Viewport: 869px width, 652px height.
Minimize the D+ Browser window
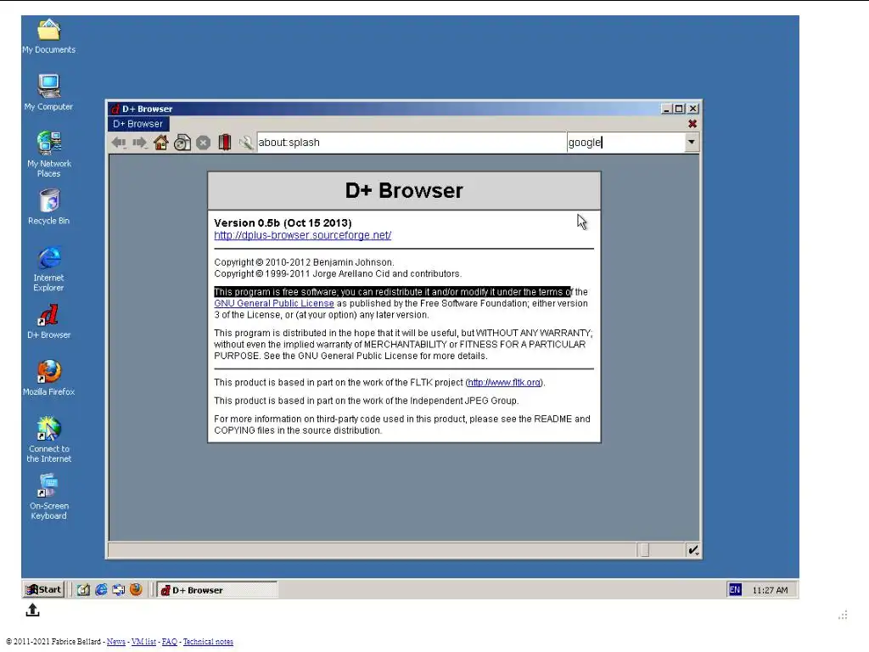pos(666,109)
